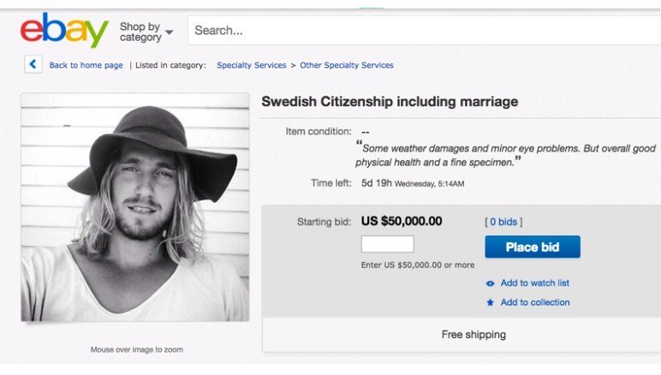The width and height of the screenshot is (661, 375).
Task: Click the US $50,000.00 starting bid price
Action: pos(402,221)
